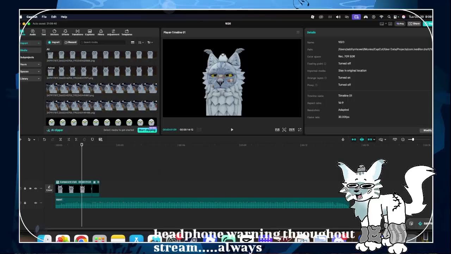Open the Edit menu
Screen dimensions: 451x254
pyautogui.click(x=54, y=17)
